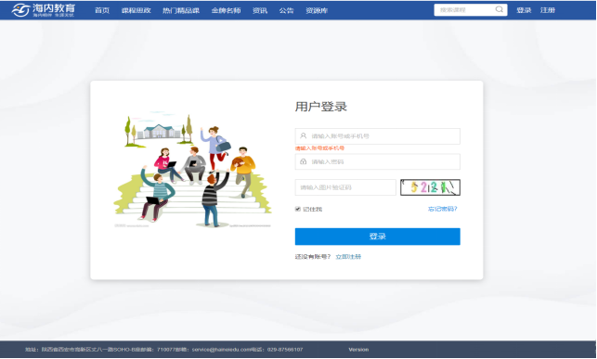
Task: Open the 公告 announcements menu item
Action: pos(286,10)
